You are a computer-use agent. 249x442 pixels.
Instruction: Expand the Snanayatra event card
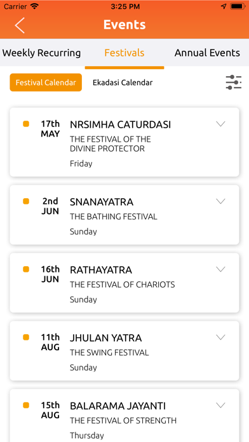(x=220, y=201)
